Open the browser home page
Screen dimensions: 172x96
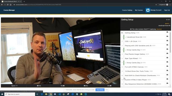[x=10, y=5]
